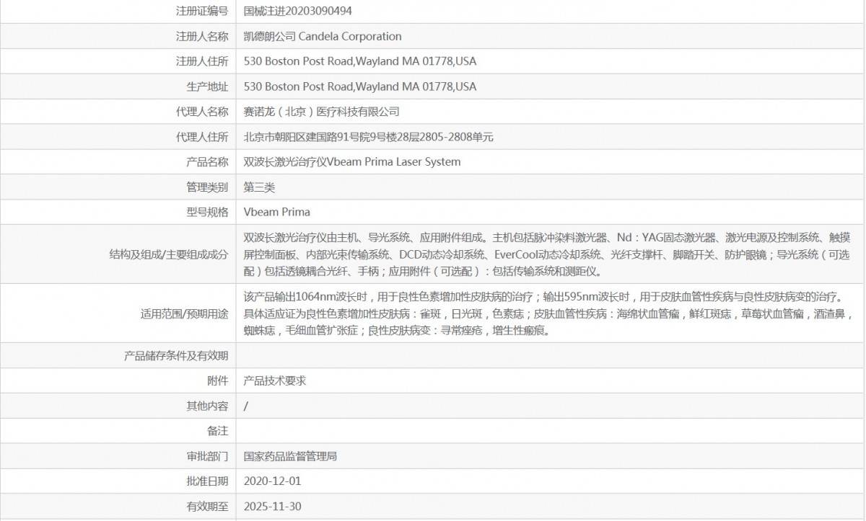Viewport: 866px width, 521px height.
Task: Click the 有效期至 label
Action: [207, 506]
